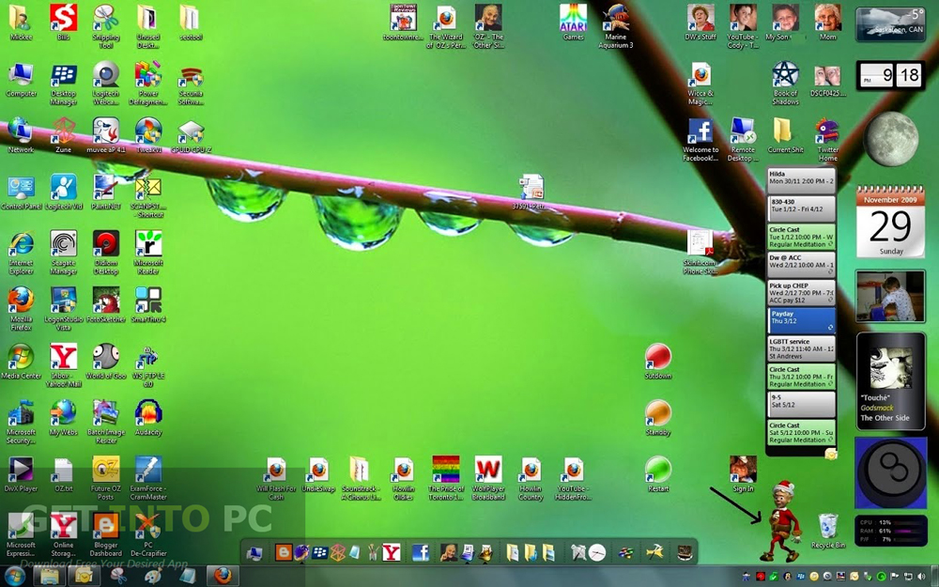Launch DivX Player desktop shortcut
Image resolution: width=939 pixels, height=587 pixels.
tap(21, 474)
